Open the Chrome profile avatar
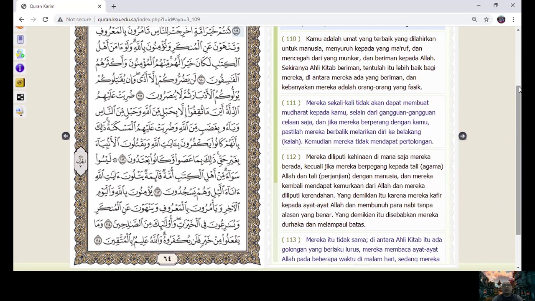535x301 pixels. [x=501, y=19]
